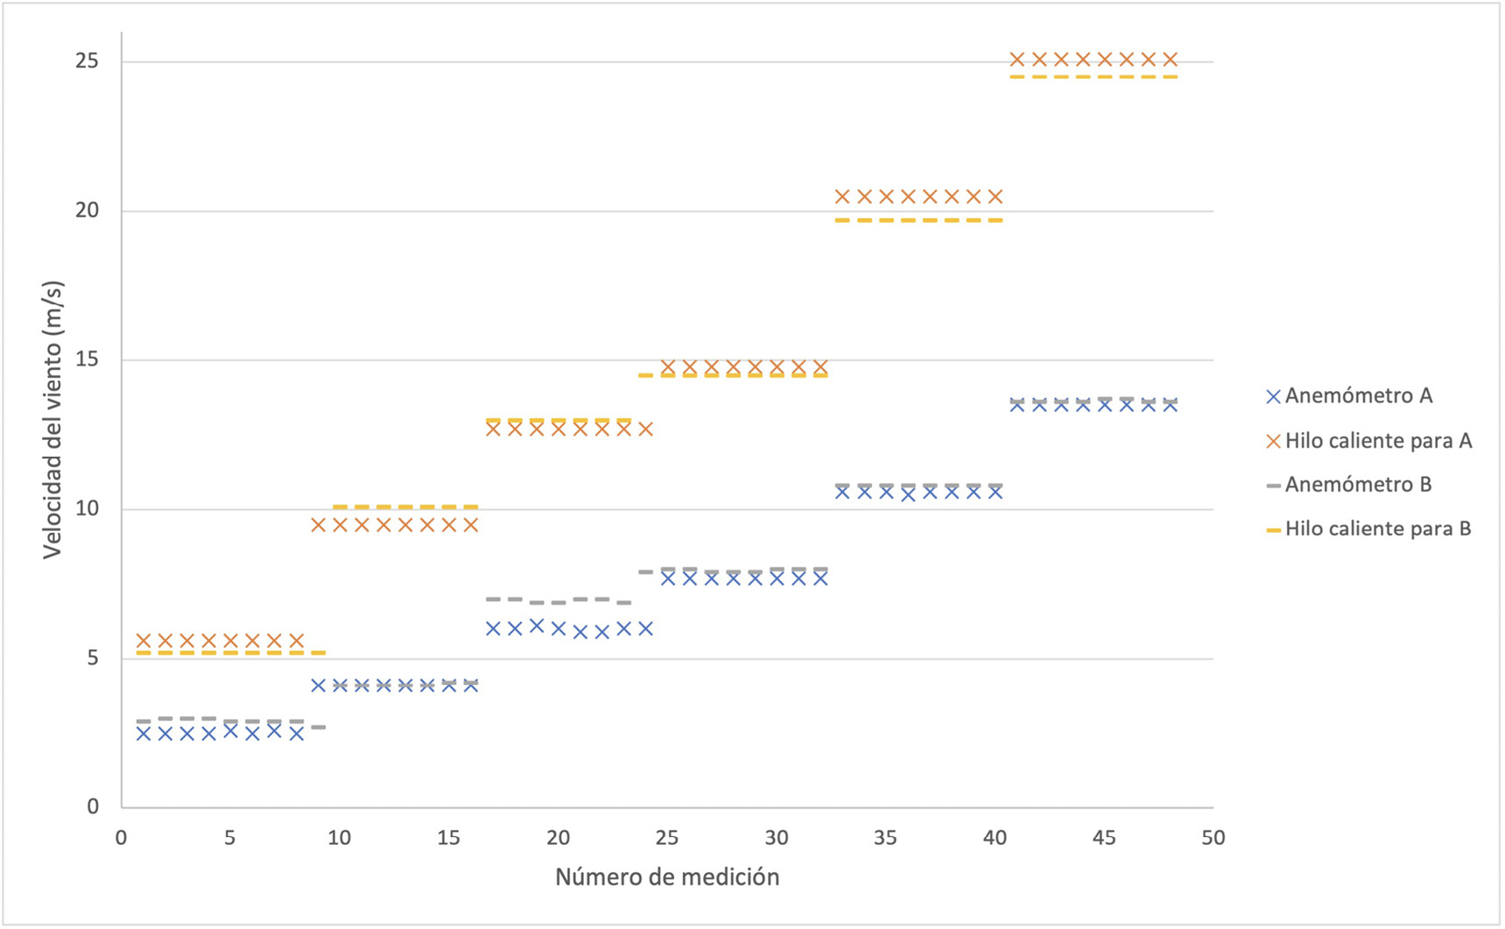Click the horizontal axis tick label 35
Viewport: 1505px width, 929px height.
(x=885, y=838)
